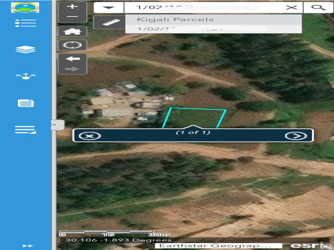This screenshot has width=334, height=250.
Task: Click the coordinates readout 30.106 -1.893 Degrees
Action: click(118, 240)
